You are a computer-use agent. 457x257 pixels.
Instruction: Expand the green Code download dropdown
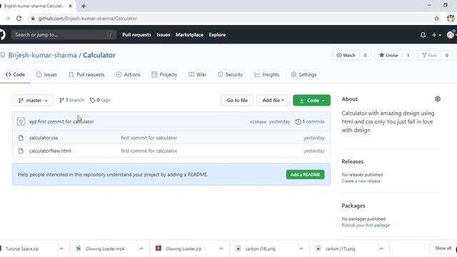click(311, 101)
